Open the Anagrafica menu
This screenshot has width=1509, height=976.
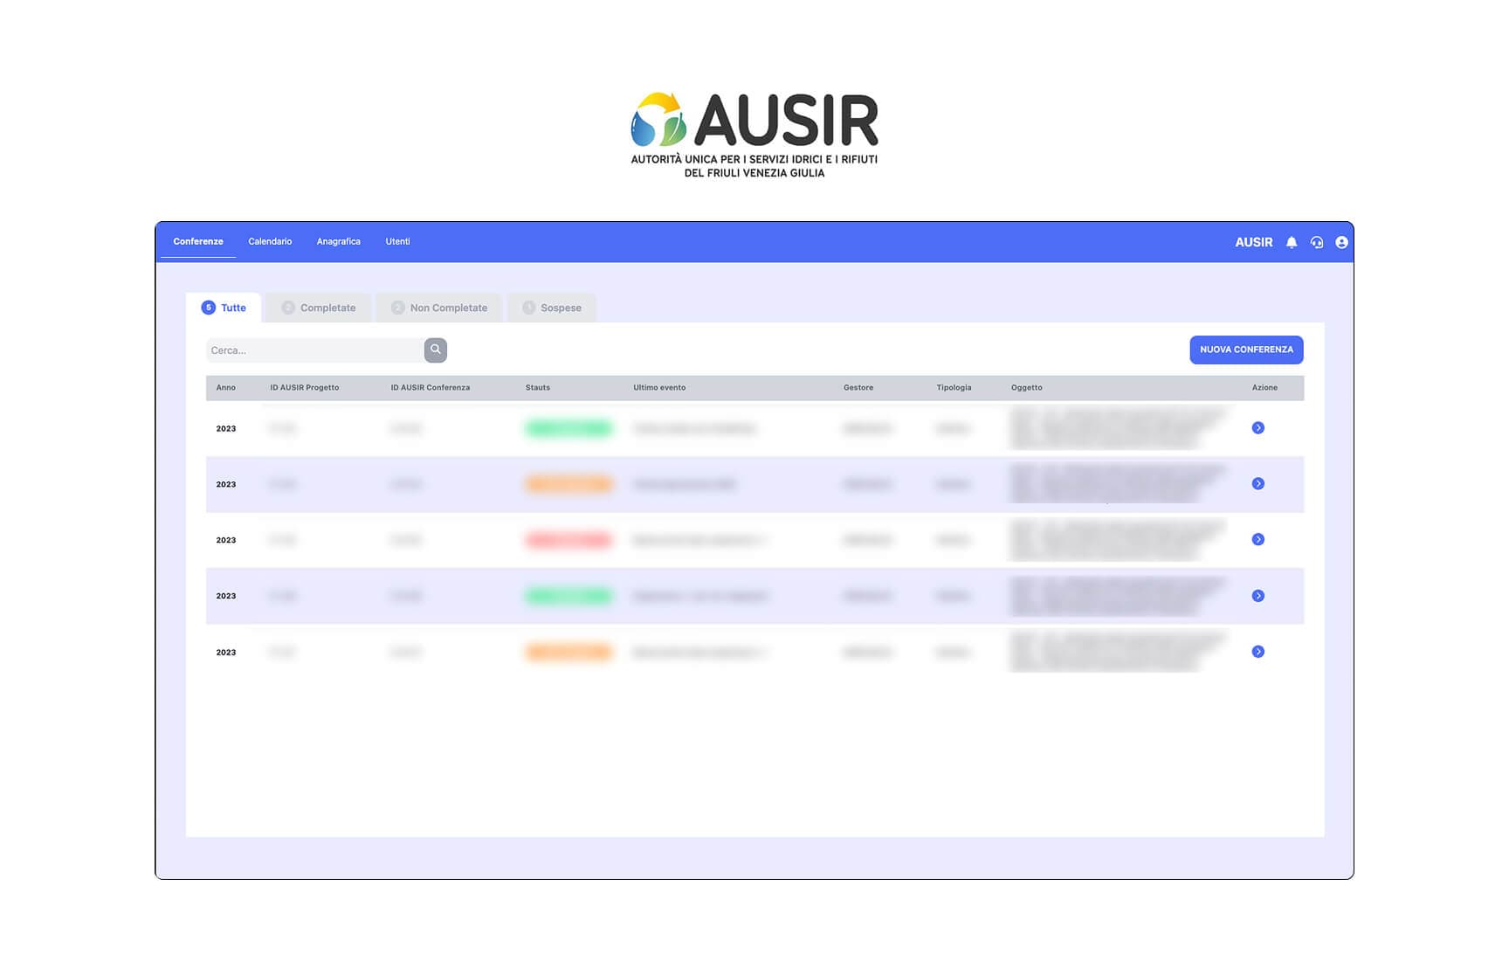(x=339, y=241)
